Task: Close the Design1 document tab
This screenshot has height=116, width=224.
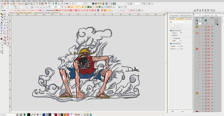Action: tap(14, 13)
